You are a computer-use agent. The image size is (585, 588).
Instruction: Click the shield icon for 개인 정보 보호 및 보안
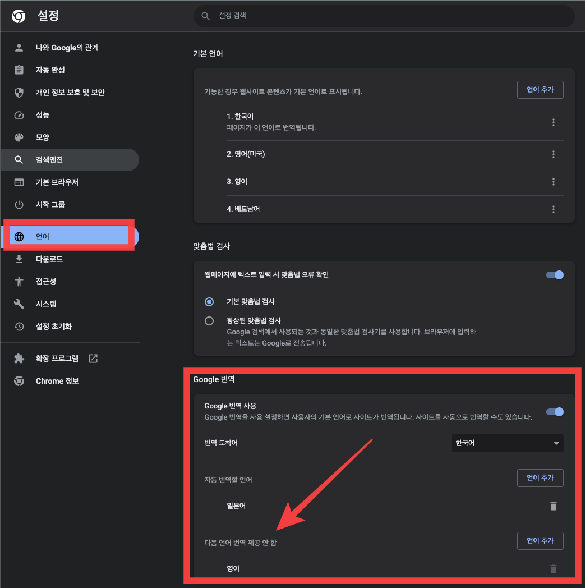(x=19, y=93)
